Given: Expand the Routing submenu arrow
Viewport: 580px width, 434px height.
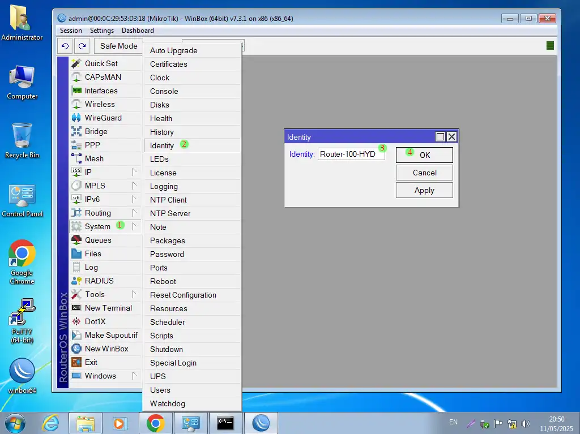Looking at the screenshot, I should pos(135,213).
